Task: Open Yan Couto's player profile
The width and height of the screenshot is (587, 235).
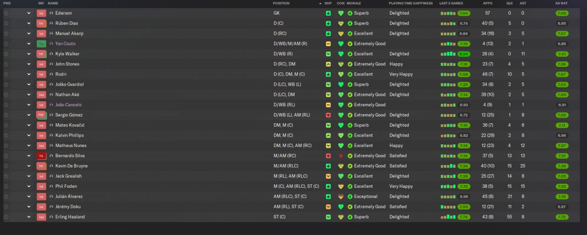Action: point(66,44)
